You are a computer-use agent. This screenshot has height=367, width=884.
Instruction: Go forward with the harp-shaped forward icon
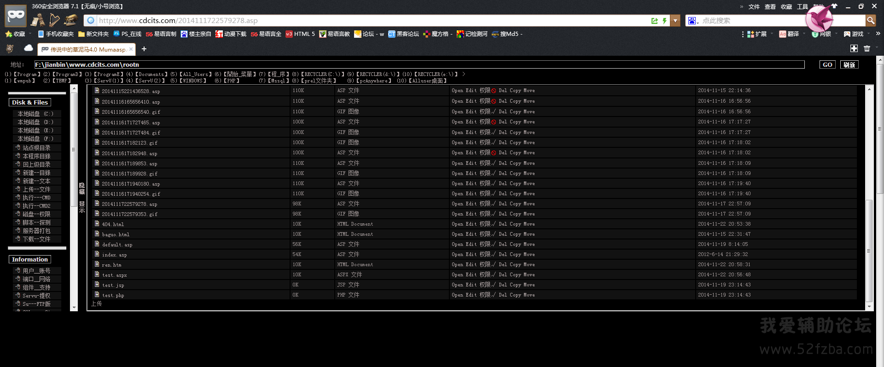coord(55,20)
